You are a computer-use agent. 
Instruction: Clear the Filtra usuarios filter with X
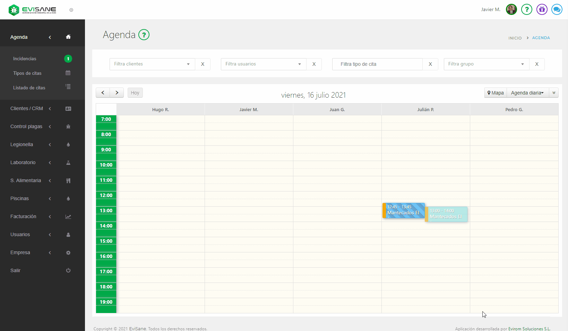[314, 64]
